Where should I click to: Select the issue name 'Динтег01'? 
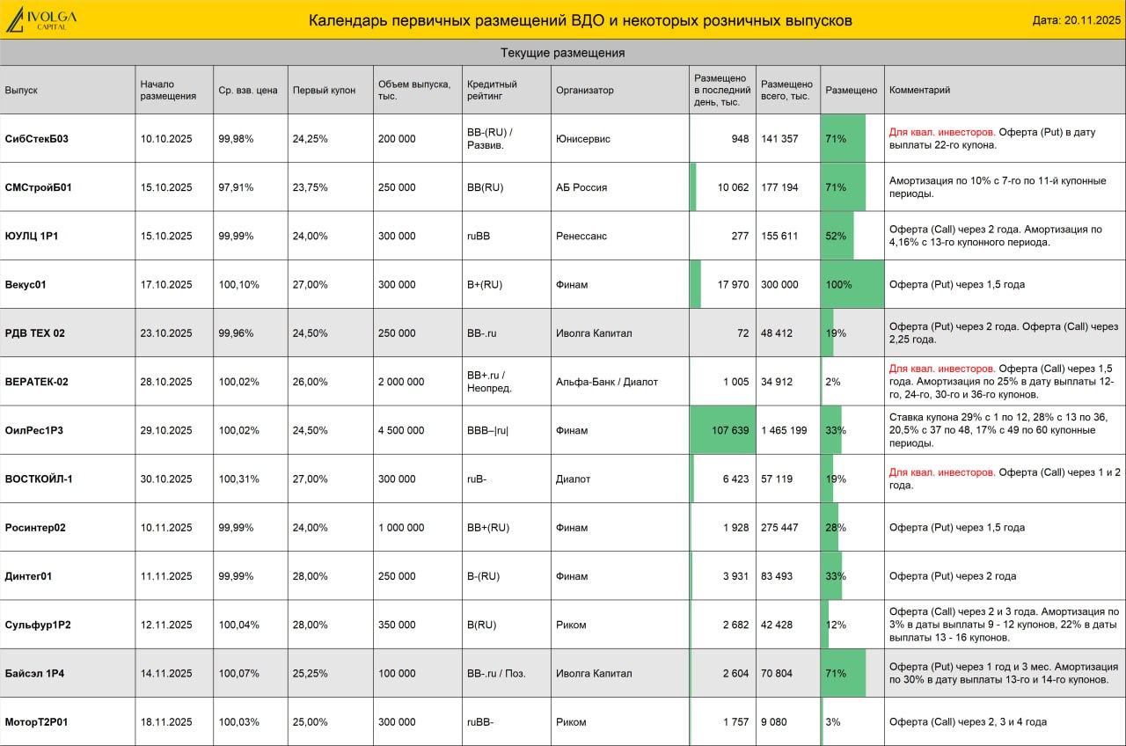click(x=28, y=576)
